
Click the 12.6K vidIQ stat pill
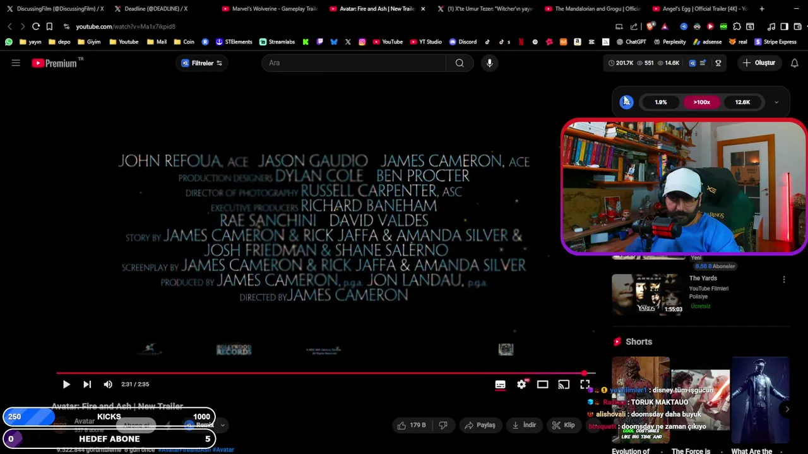[x=742, y=102]
